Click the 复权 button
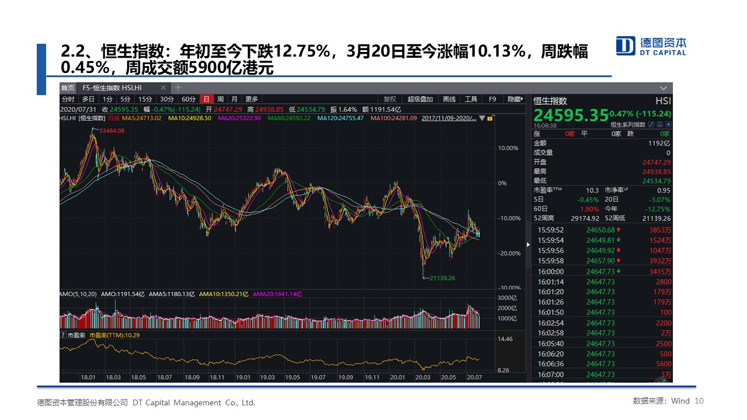Image resolution: width=747 pixels, height=420 pixels. 390,99
